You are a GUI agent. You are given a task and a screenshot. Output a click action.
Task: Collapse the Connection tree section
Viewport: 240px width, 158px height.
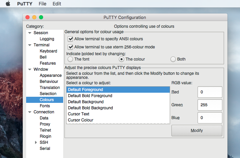(30, 112)
